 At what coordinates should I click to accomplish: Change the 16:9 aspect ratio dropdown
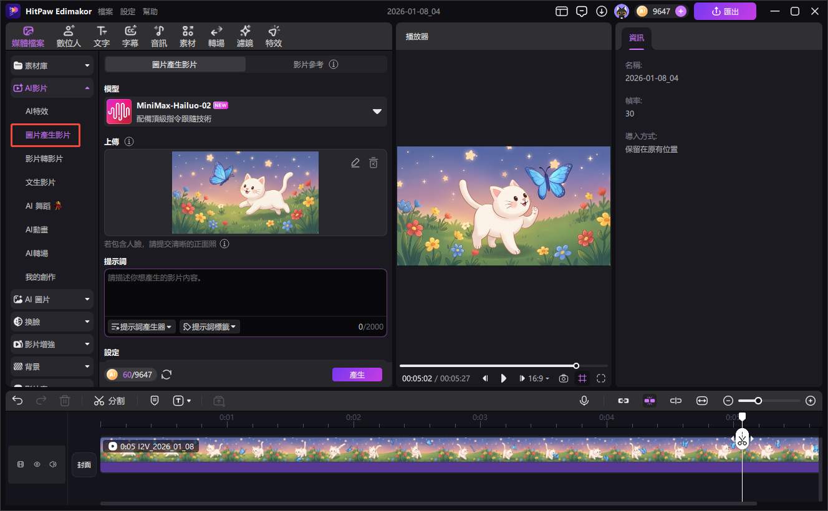point(539,378)
